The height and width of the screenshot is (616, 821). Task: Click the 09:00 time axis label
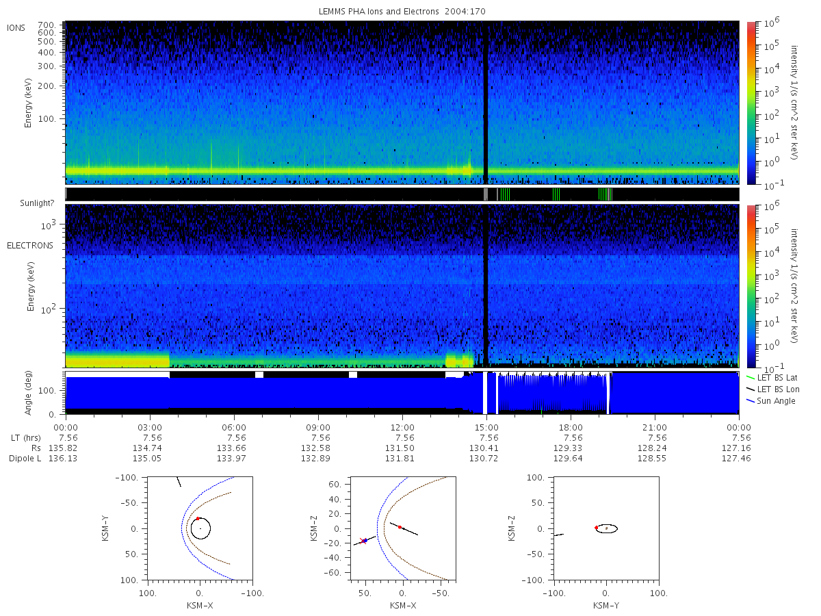coord(318,427)
